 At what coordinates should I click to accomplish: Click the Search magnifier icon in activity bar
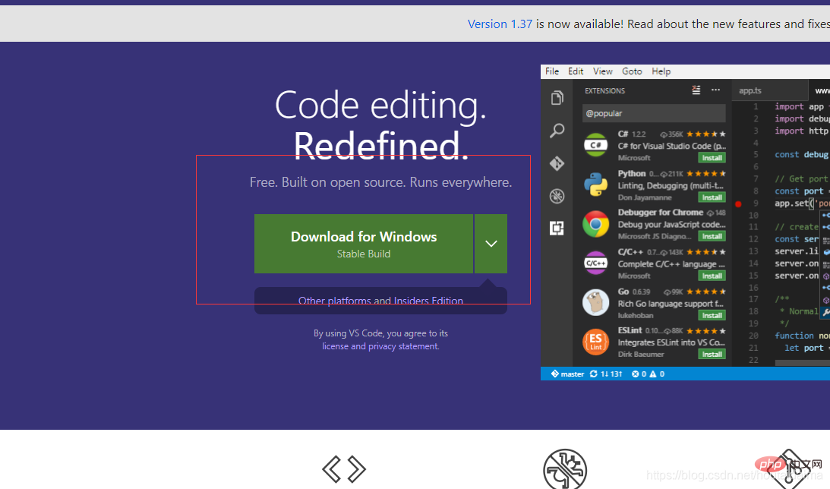coord(557,131)
